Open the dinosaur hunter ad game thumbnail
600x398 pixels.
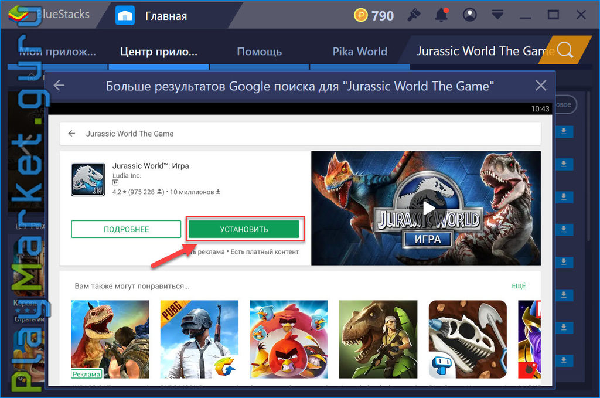click(x=110, y=339)
